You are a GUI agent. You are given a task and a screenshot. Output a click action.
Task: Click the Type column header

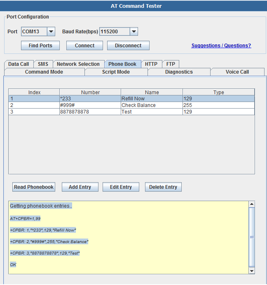218,93
